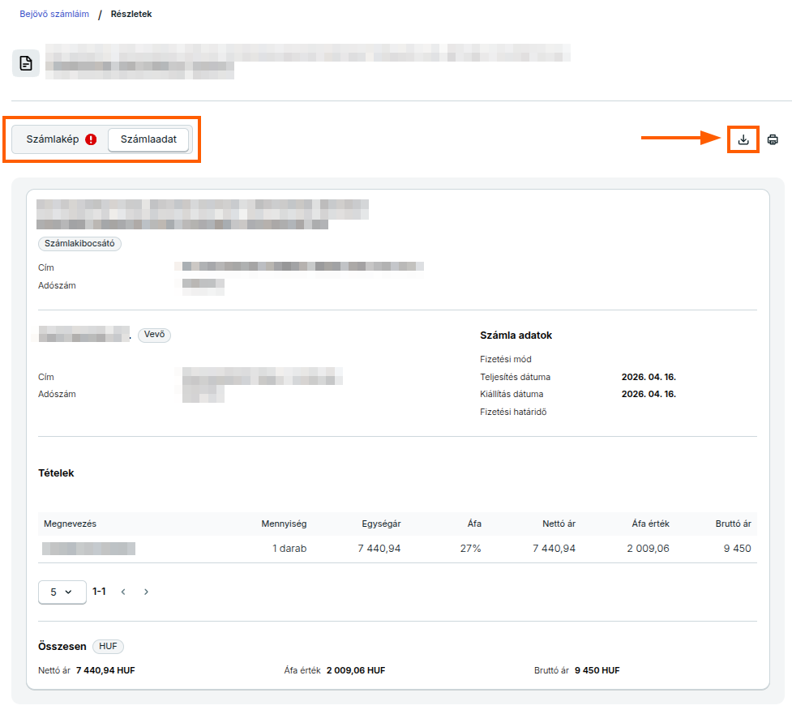Click the Egységár column header

381,524
